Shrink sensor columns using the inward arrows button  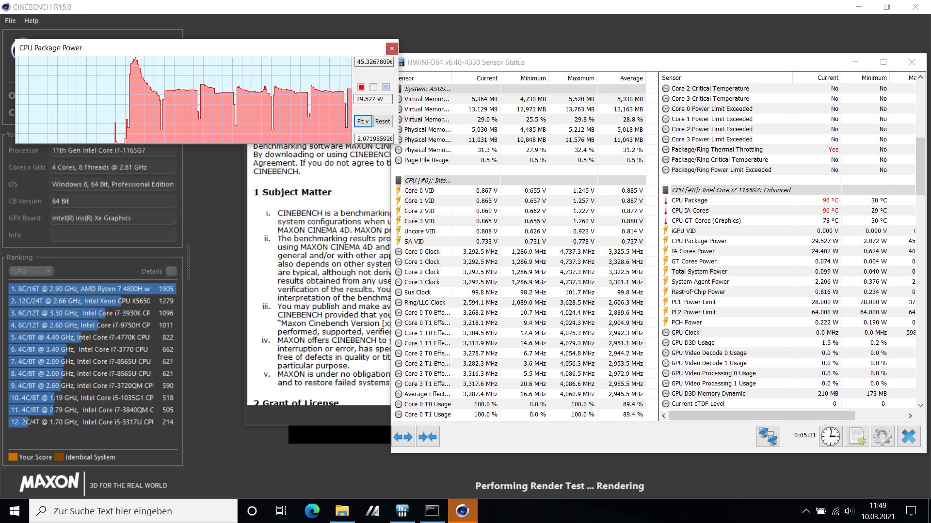428,437
